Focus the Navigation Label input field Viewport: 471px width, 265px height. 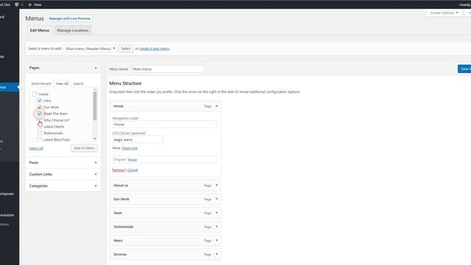[x=165, y=124]
